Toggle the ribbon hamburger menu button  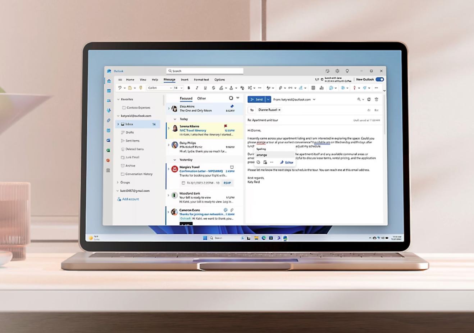point(120,80)
